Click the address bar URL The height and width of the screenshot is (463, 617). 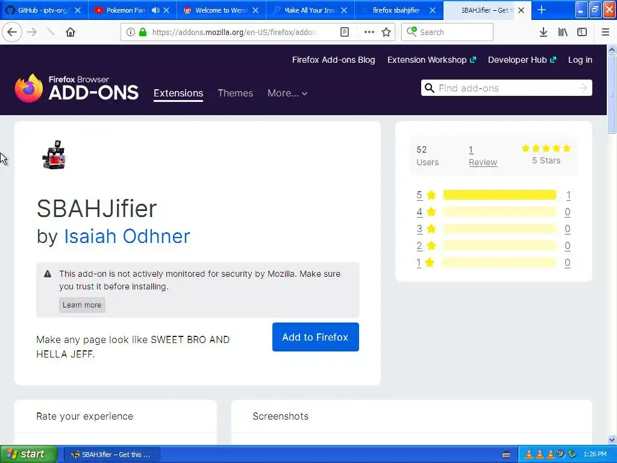click(234, 33)
